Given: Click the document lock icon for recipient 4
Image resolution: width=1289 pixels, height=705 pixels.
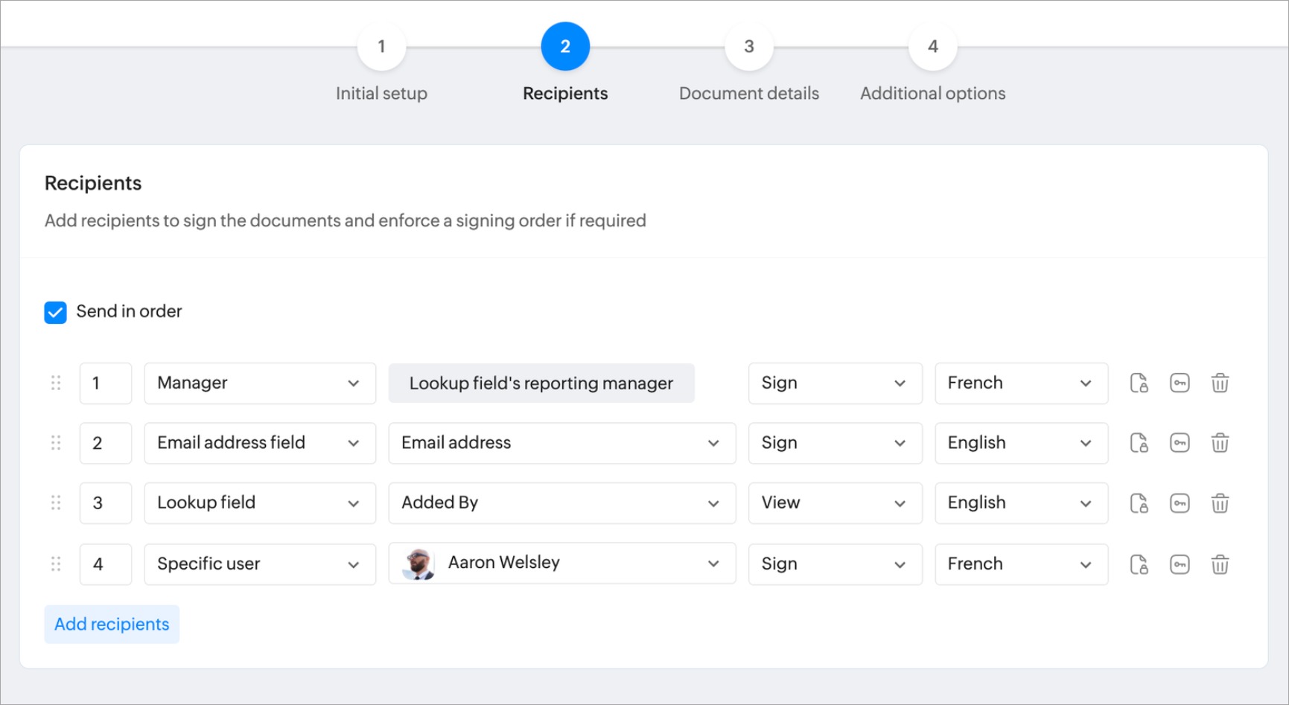Looking at the screenshot, I should [1139, 564].
